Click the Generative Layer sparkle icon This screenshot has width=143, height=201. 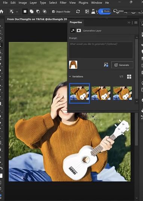(x=73, y=30)
